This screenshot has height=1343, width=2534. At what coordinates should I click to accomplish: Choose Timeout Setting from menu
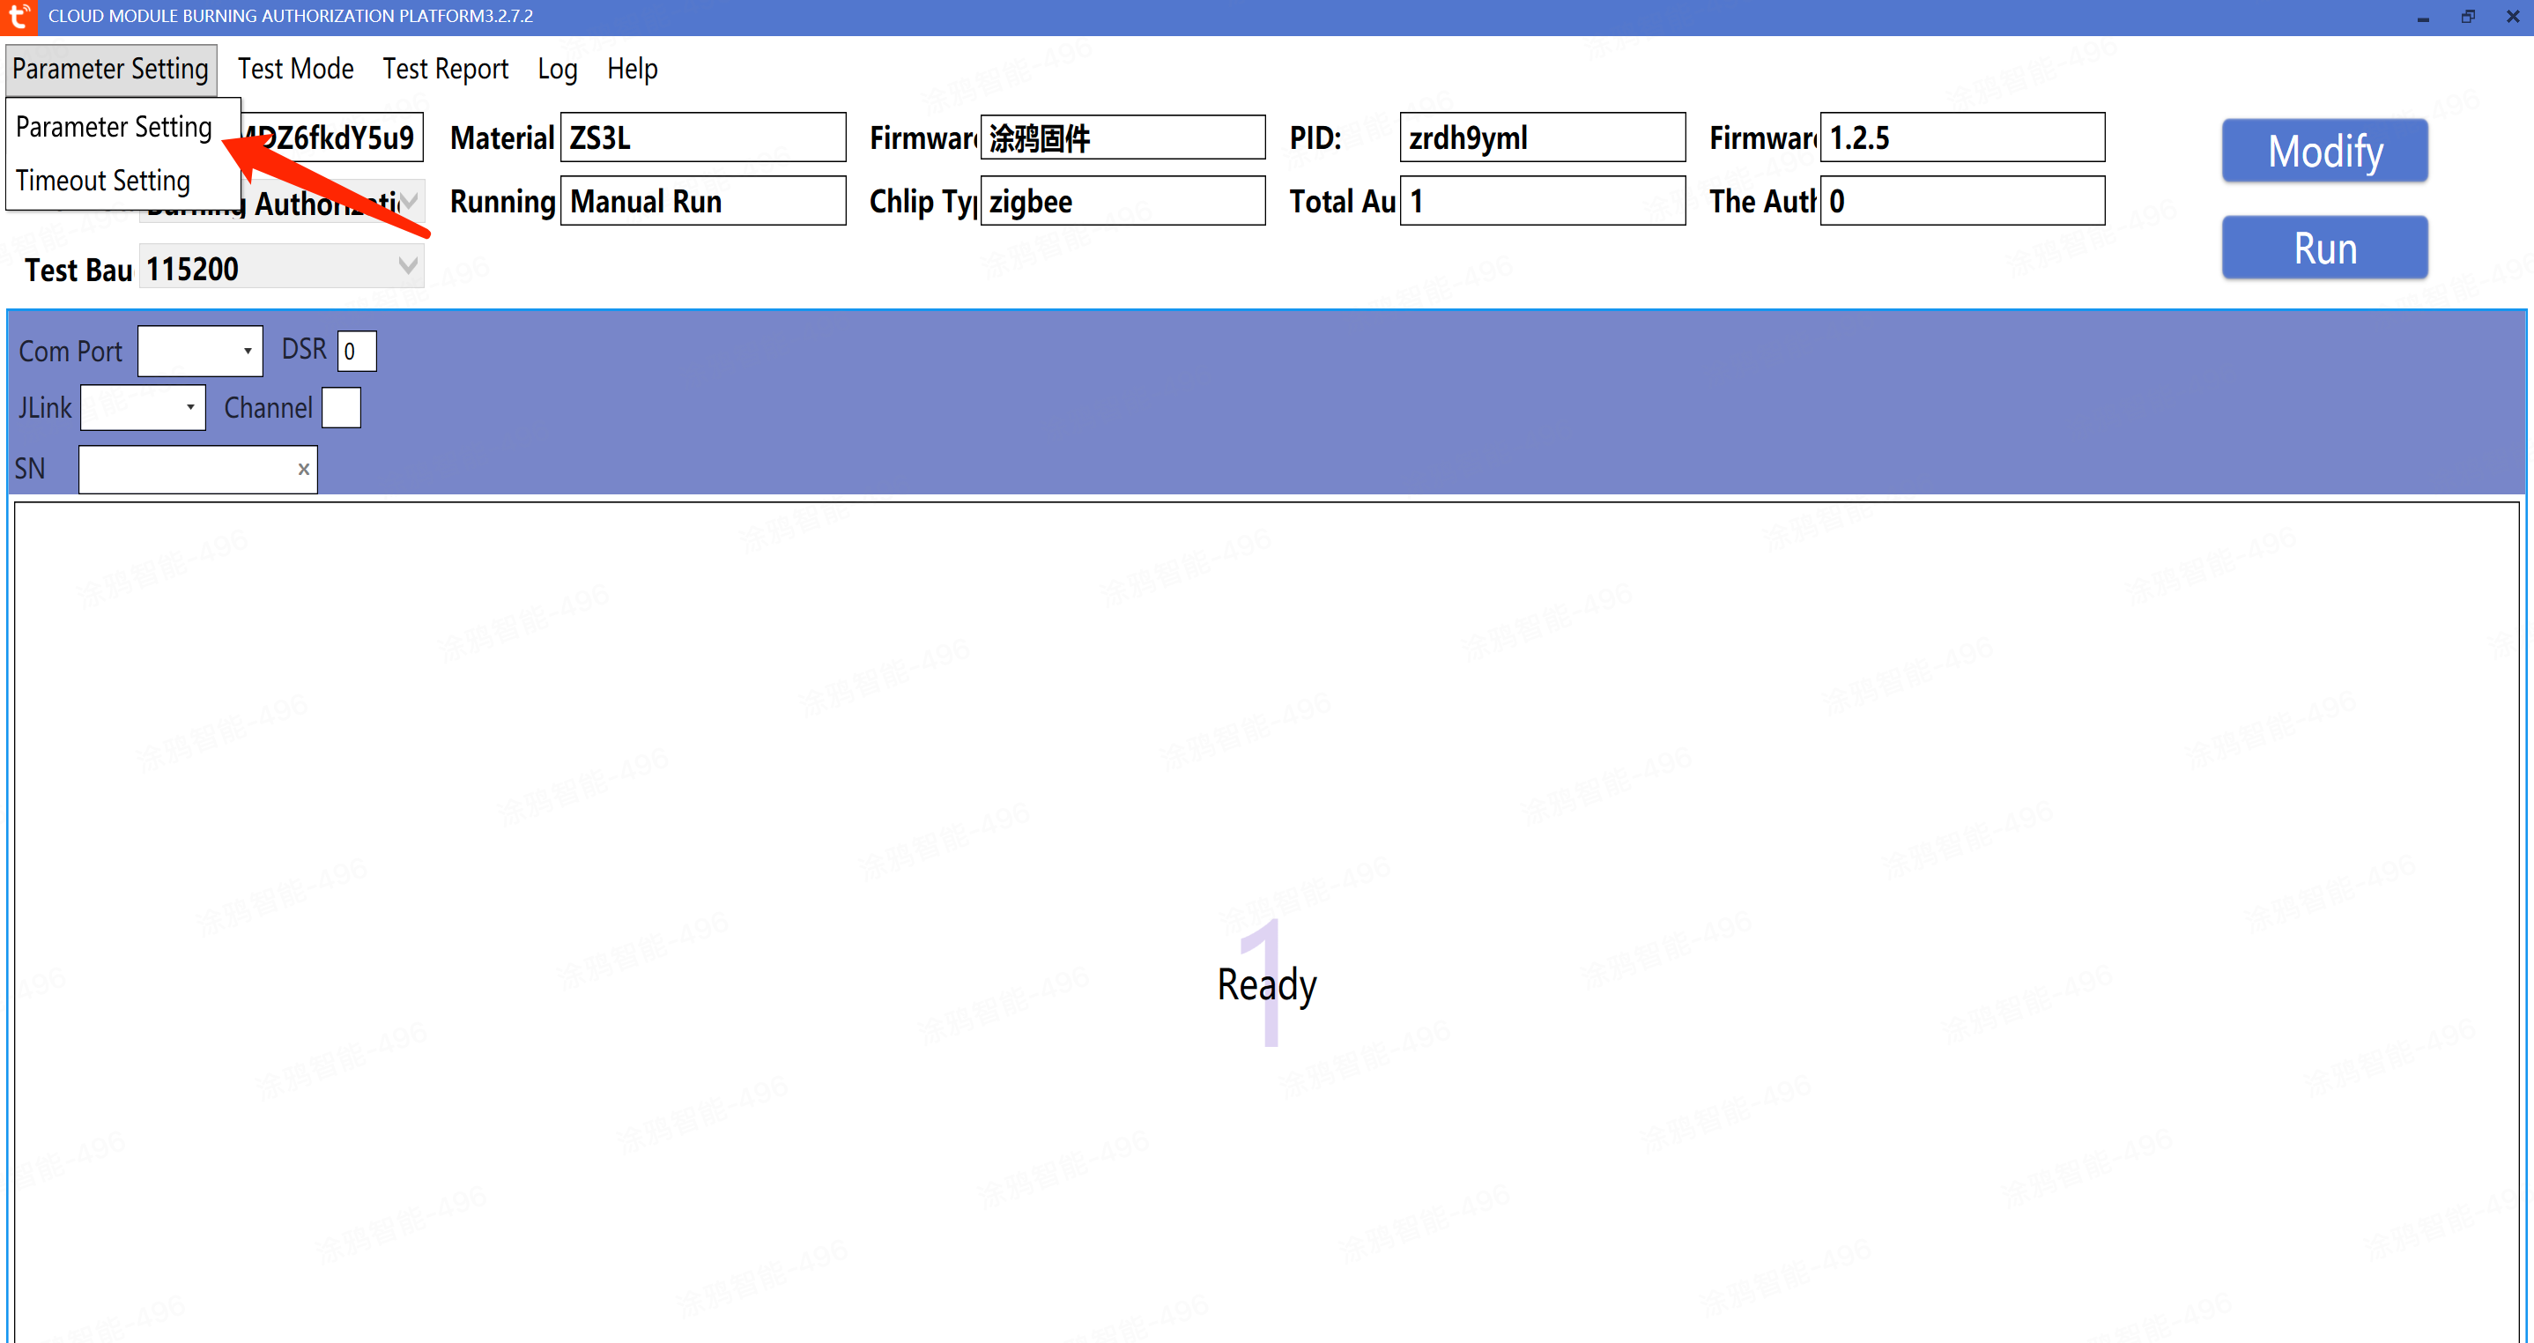coord(103,181)
